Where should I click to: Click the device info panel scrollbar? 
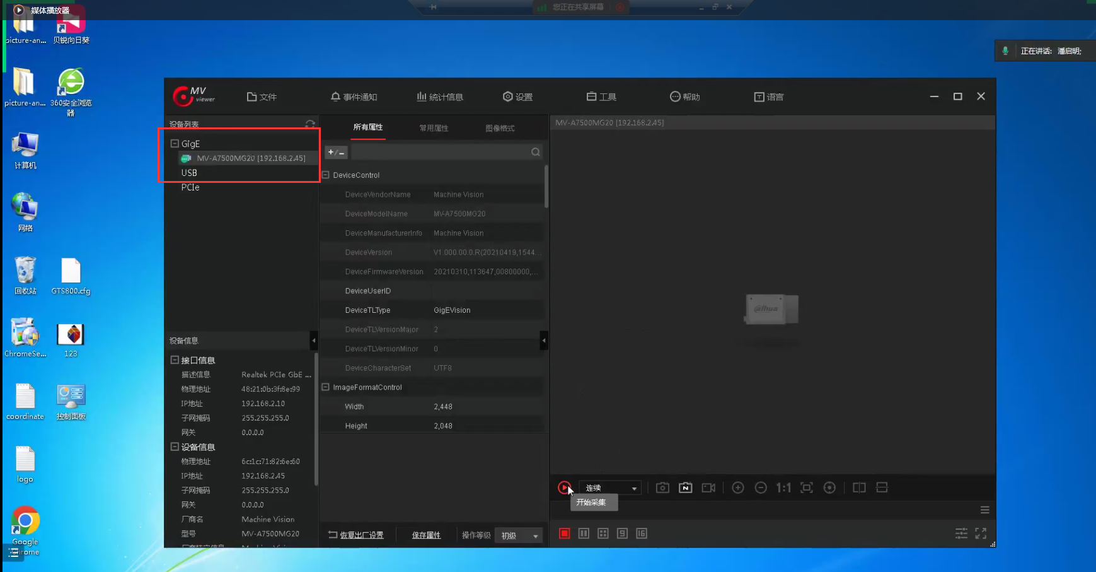316,419
